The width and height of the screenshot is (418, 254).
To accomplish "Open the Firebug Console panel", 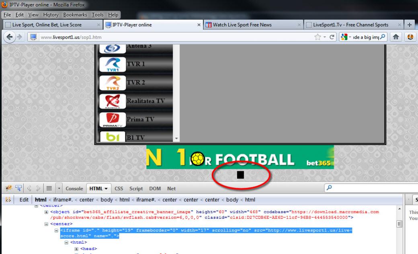I will coord(74,189).
